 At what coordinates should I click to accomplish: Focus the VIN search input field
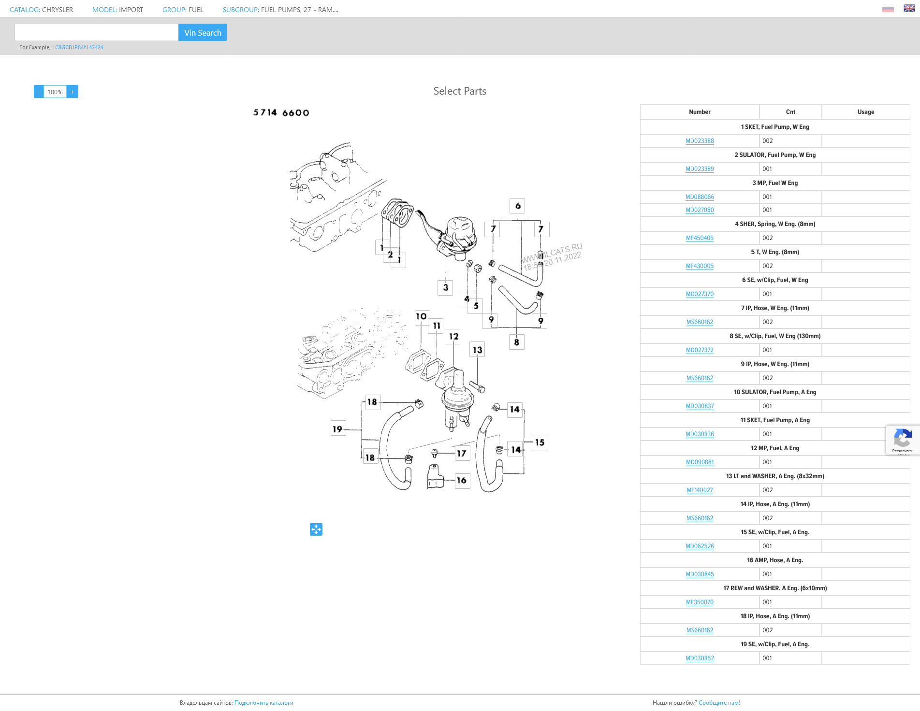point(97,33)
